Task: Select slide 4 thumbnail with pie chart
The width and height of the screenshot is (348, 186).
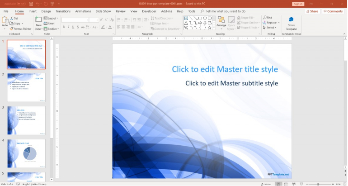Action: coord(26,153)
